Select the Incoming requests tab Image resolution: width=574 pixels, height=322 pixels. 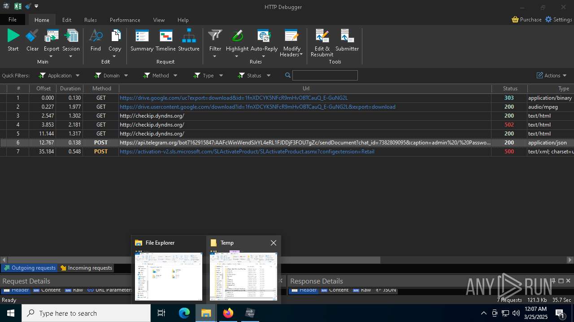tap(86, 268)
